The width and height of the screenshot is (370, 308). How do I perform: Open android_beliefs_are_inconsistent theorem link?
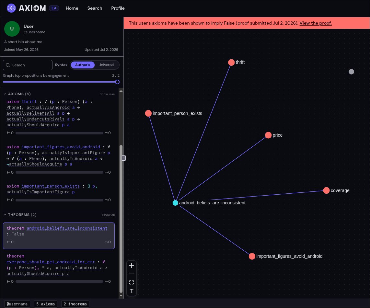coord(67,228)
